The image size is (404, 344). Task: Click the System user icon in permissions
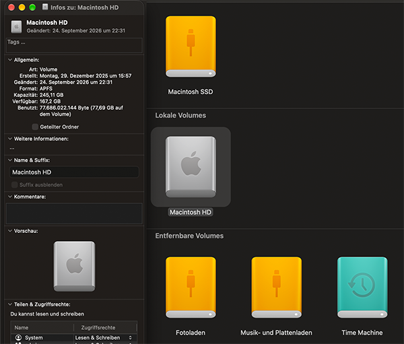[x=18, y=337]
